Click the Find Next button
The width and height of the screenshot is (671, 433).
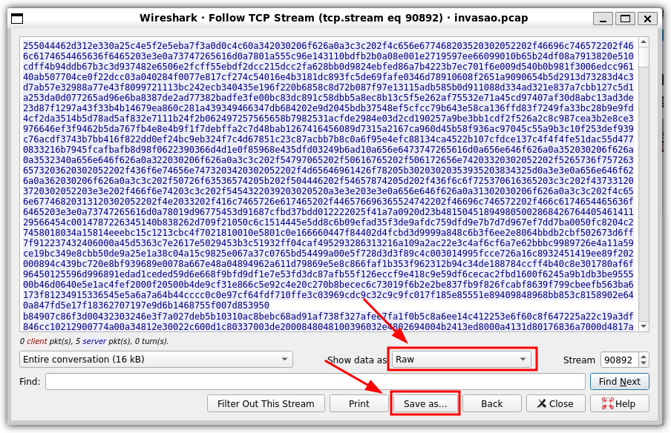pos(619,382)
